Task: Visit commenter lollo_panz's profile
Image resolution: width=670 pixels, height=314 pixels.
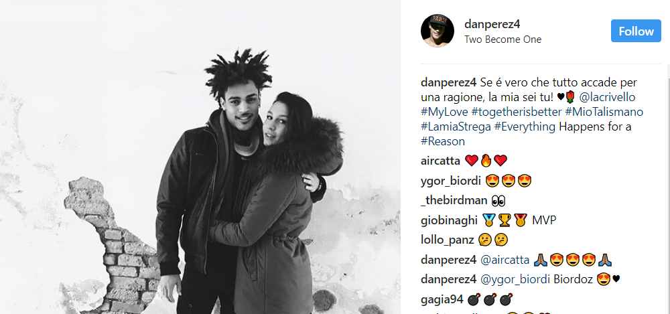Action: 448,240
